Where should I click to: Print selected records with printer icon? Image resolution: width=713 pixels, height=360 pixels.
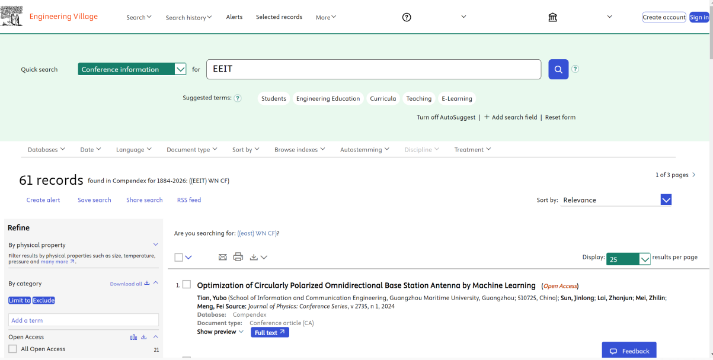point(238,257)
